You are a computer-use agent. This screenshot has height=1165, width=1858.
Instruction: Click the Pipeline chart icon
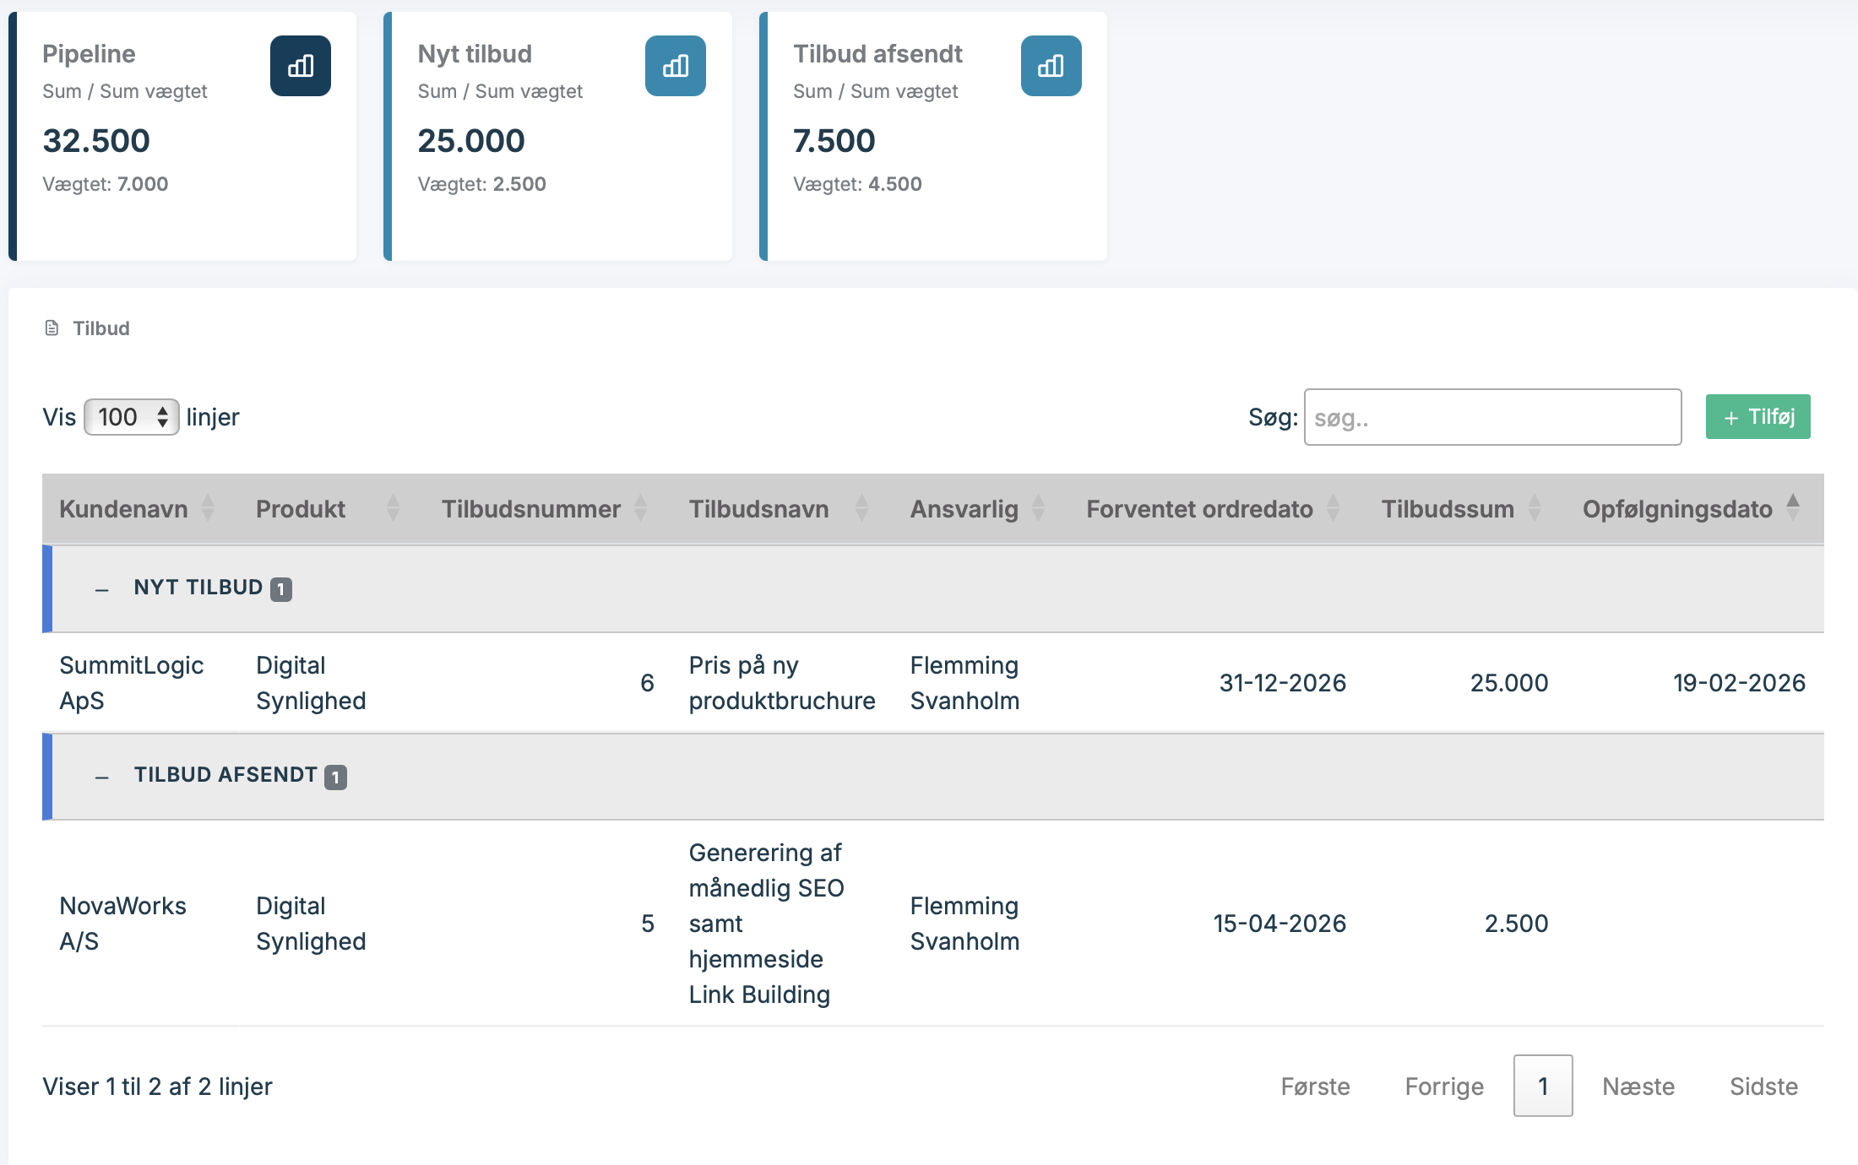point(300,66)
